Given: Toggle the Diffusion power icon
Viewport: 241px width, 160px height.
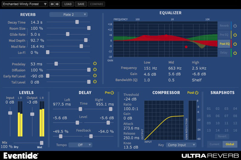Looking at the screenshot, I should (95, 69).
